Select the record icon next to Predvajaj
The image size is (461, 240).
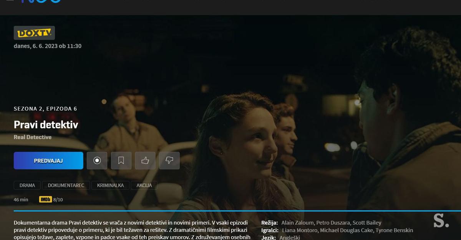click(x=97, y=160)
